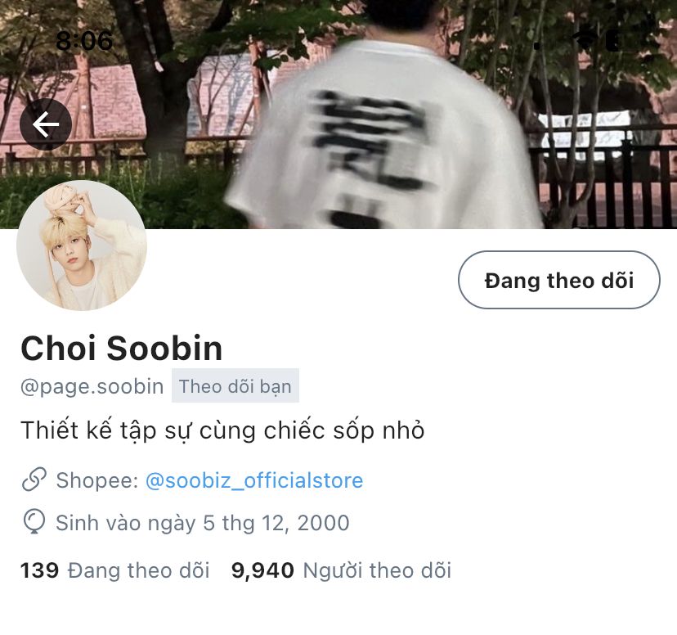677x635 pixels.
Task: Click the link chain icon beside Shopee
Action: [x=34, y=480]
